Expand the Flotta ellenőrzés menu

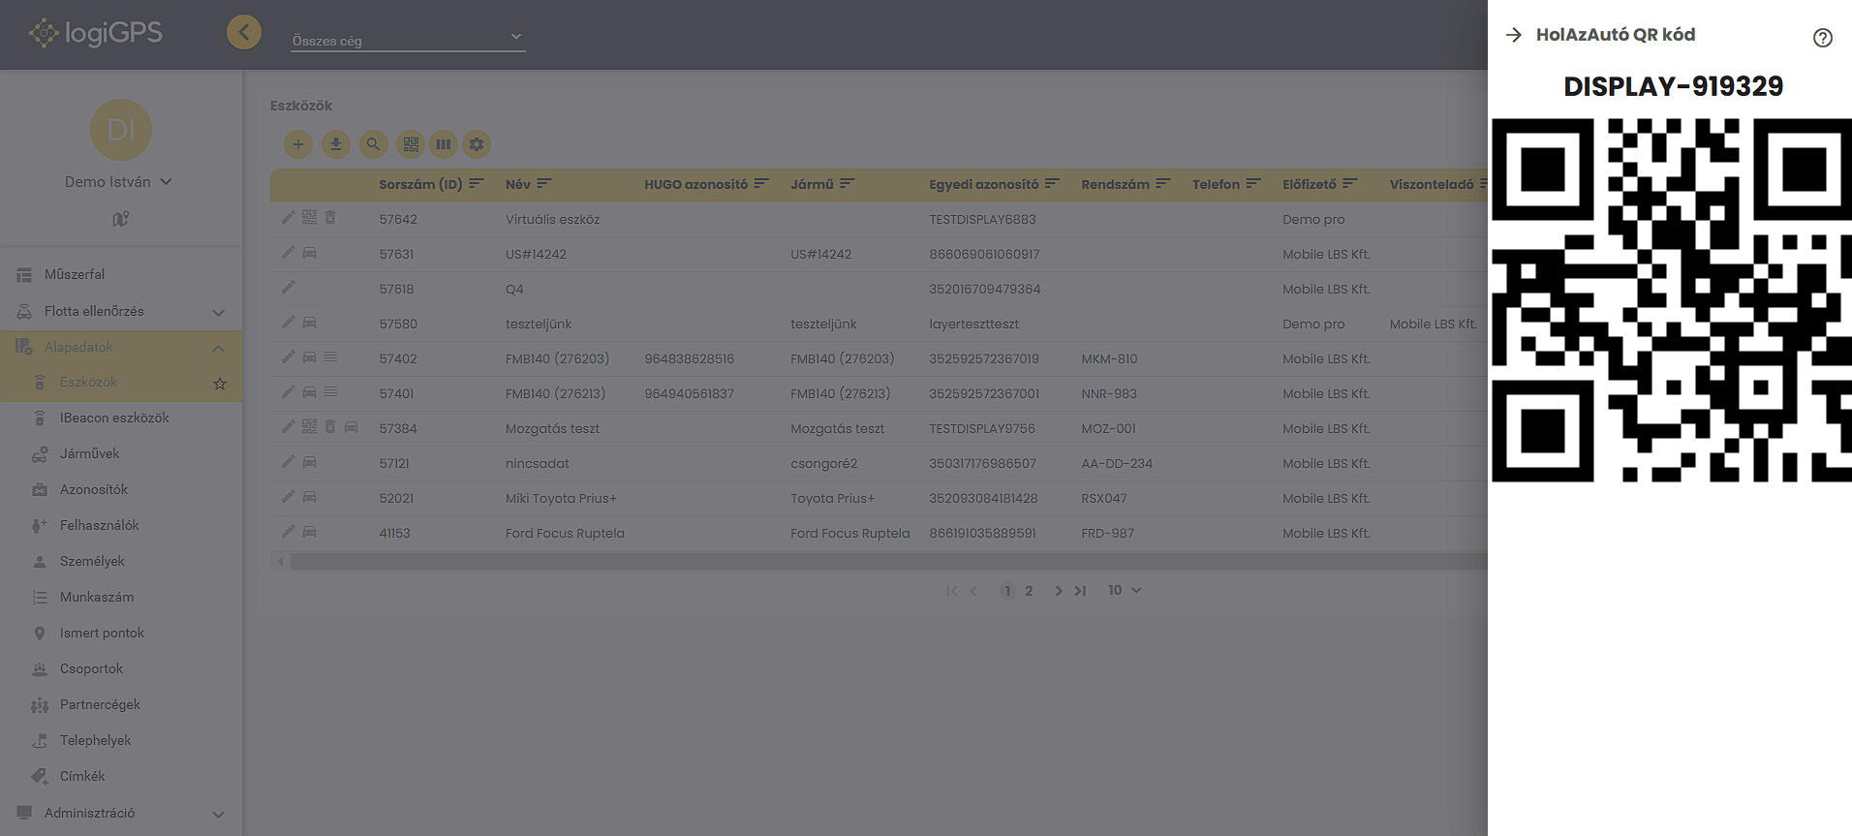(x=218, y=312)
